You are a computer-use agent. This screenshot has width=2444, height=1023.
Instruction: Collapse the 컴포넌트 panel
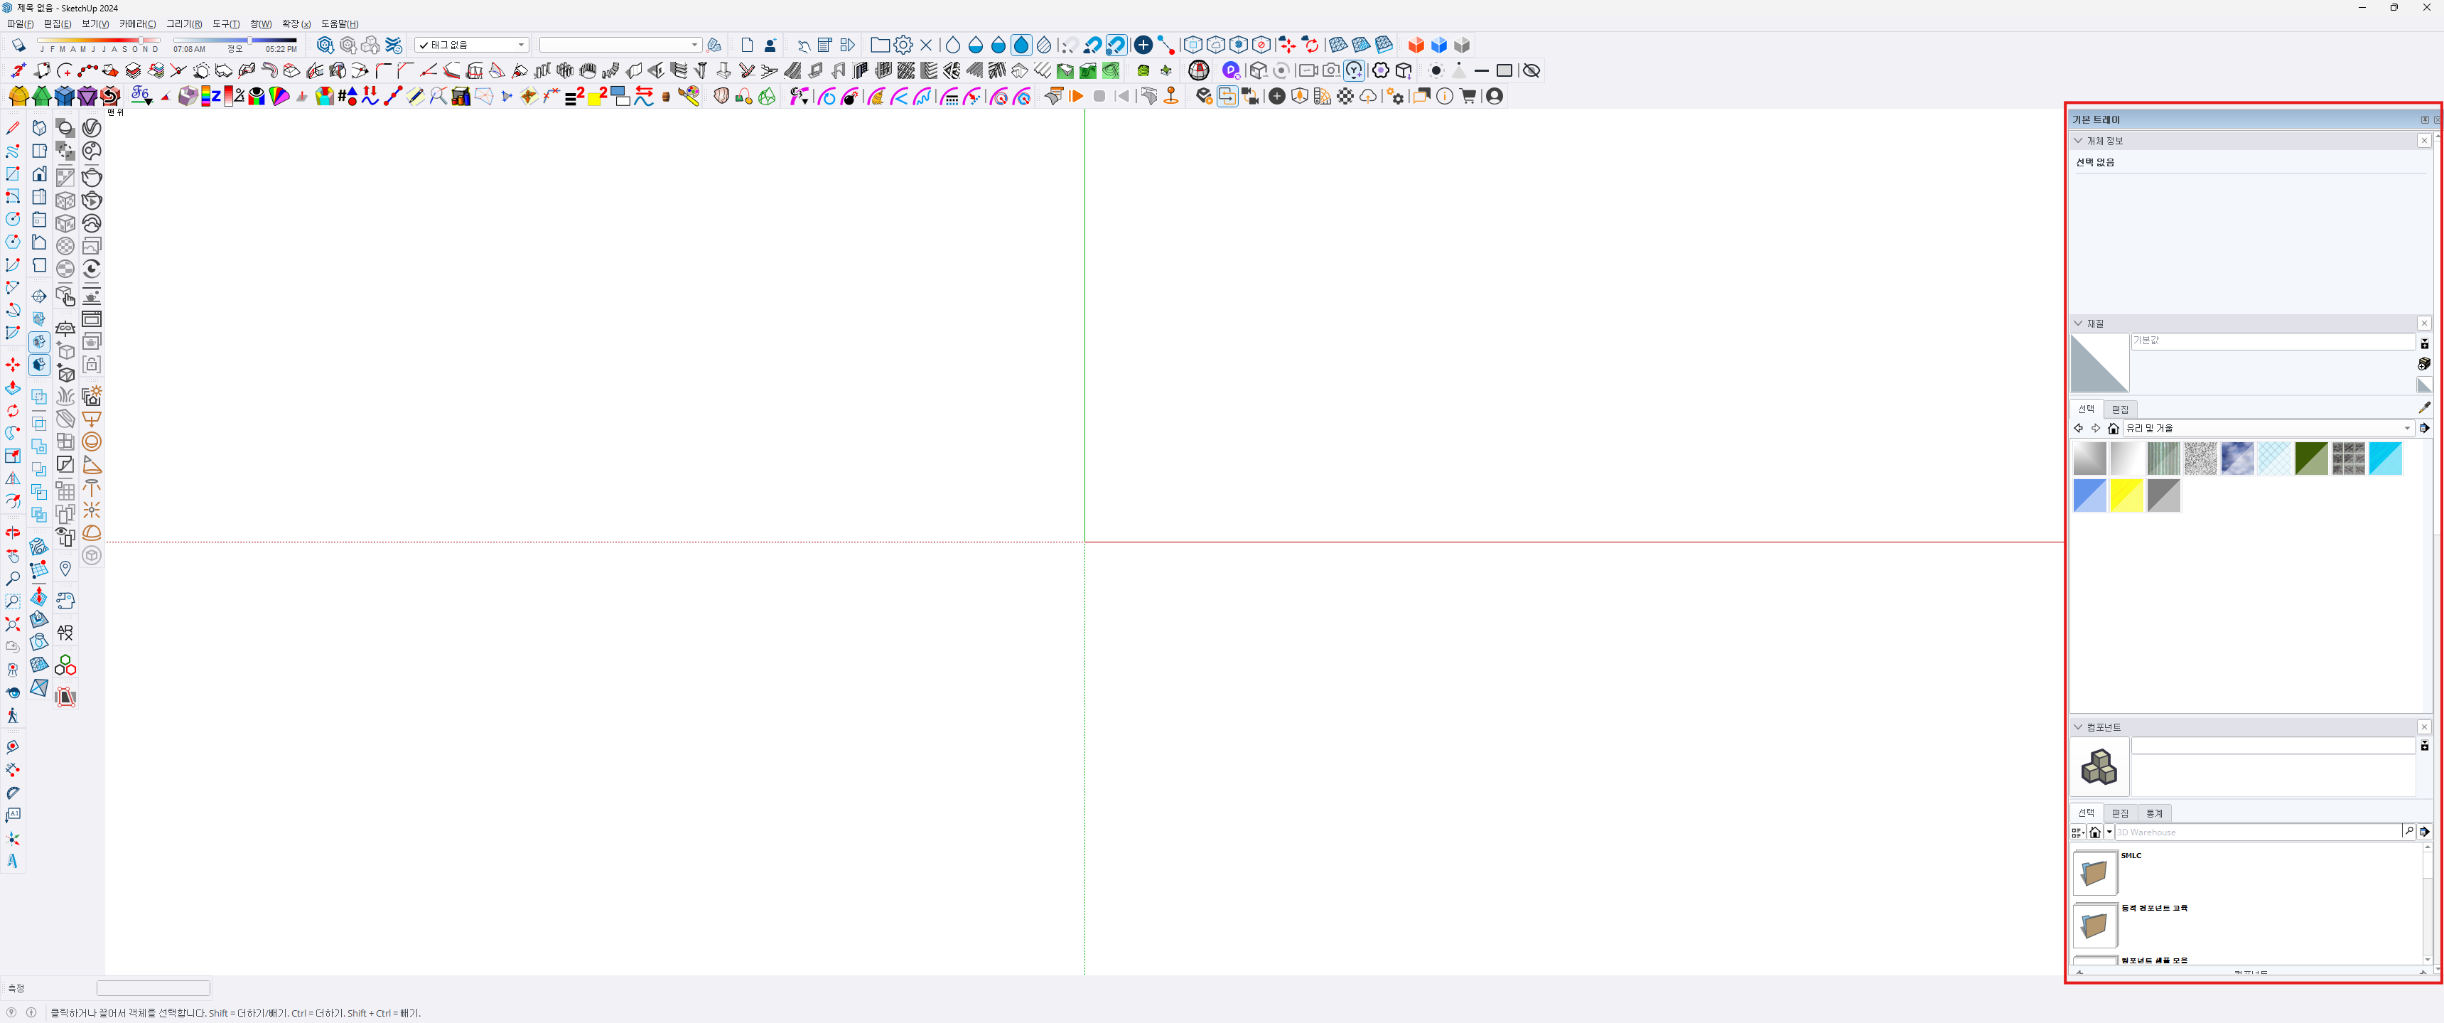coord(2079,727)
